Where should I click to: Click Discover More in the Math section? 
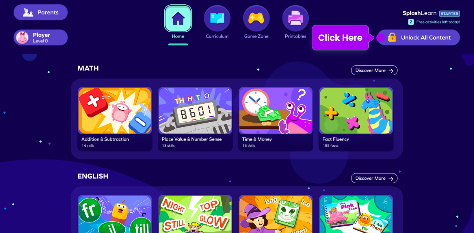point(374,70)
